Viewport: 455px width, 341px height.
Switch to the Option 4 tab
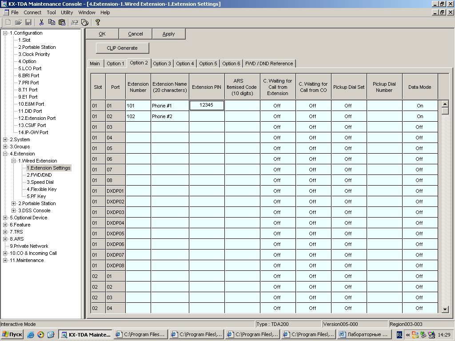185,63
